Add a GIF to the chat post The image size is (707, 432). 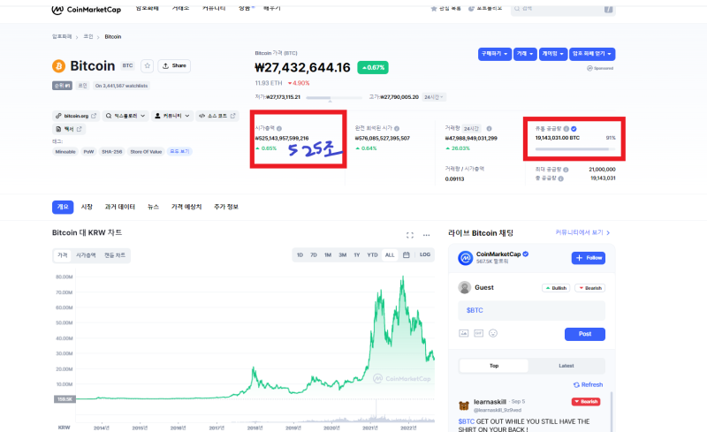[478, 333]
